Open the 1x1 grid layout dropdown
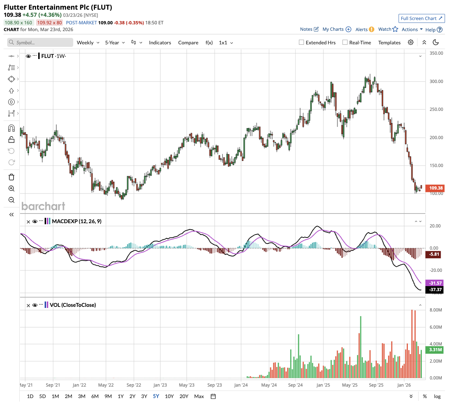Image resolution: width=460 pixels, height=407 pixels. (226, 43)
